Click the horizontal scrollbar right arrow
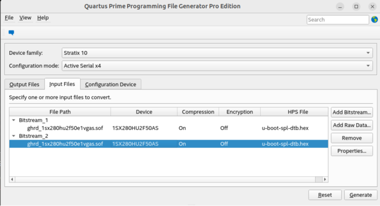 click(325, 179)
